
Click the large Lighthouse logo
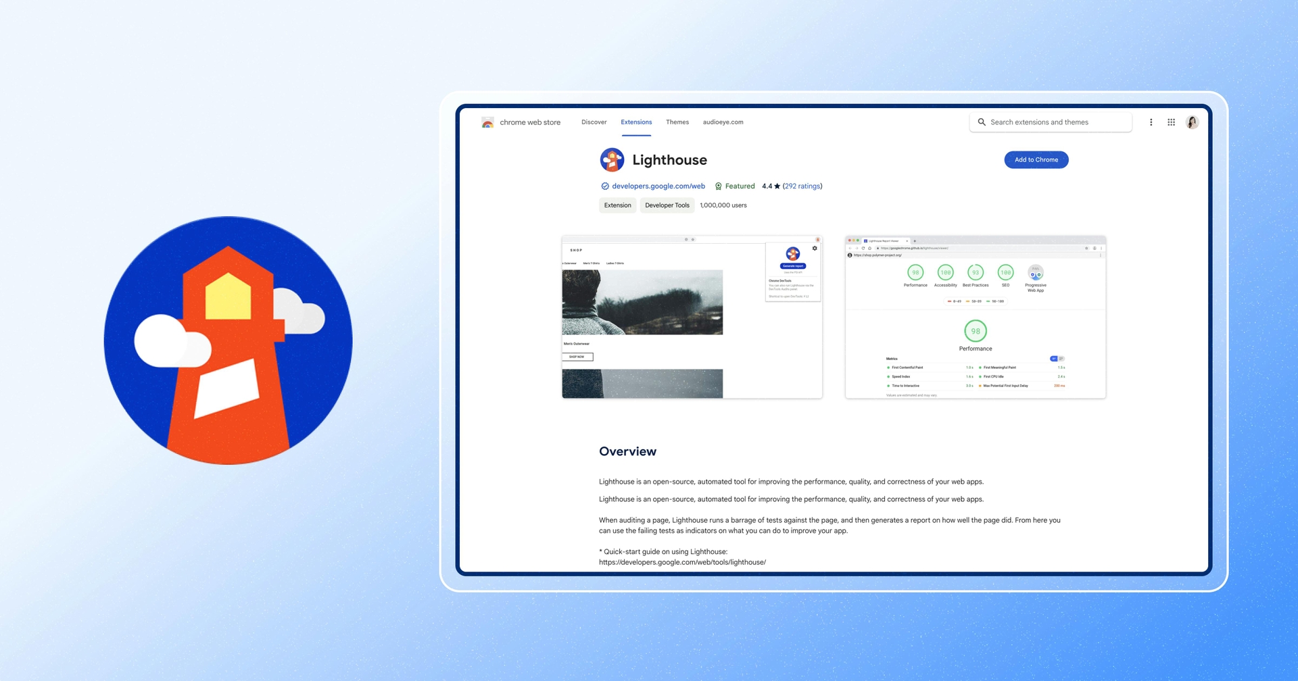click(228, 340)
